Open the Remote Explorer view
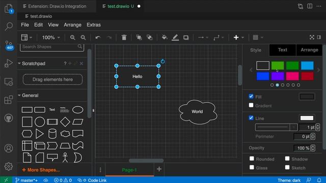This screenshot has height=183, width=326. point(9,82)
